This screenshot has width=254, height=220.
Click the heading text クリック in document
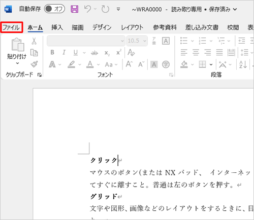click(104, 160)
